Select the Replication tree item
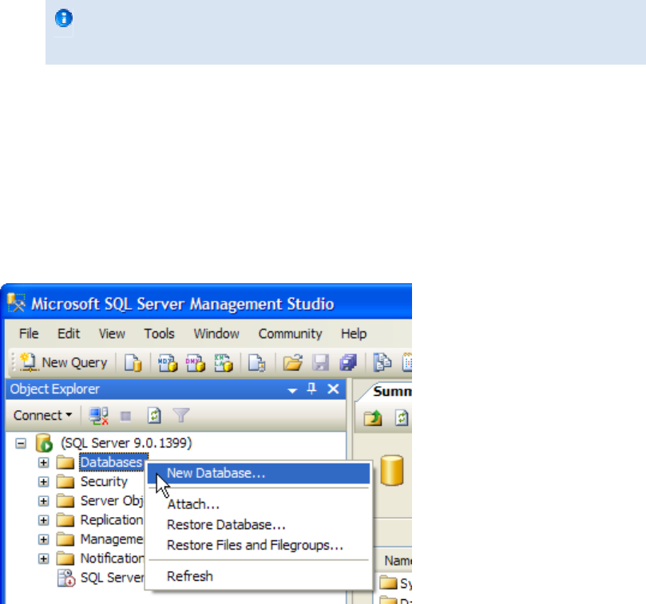Screen dimensions: 646x604 (111, 520)
